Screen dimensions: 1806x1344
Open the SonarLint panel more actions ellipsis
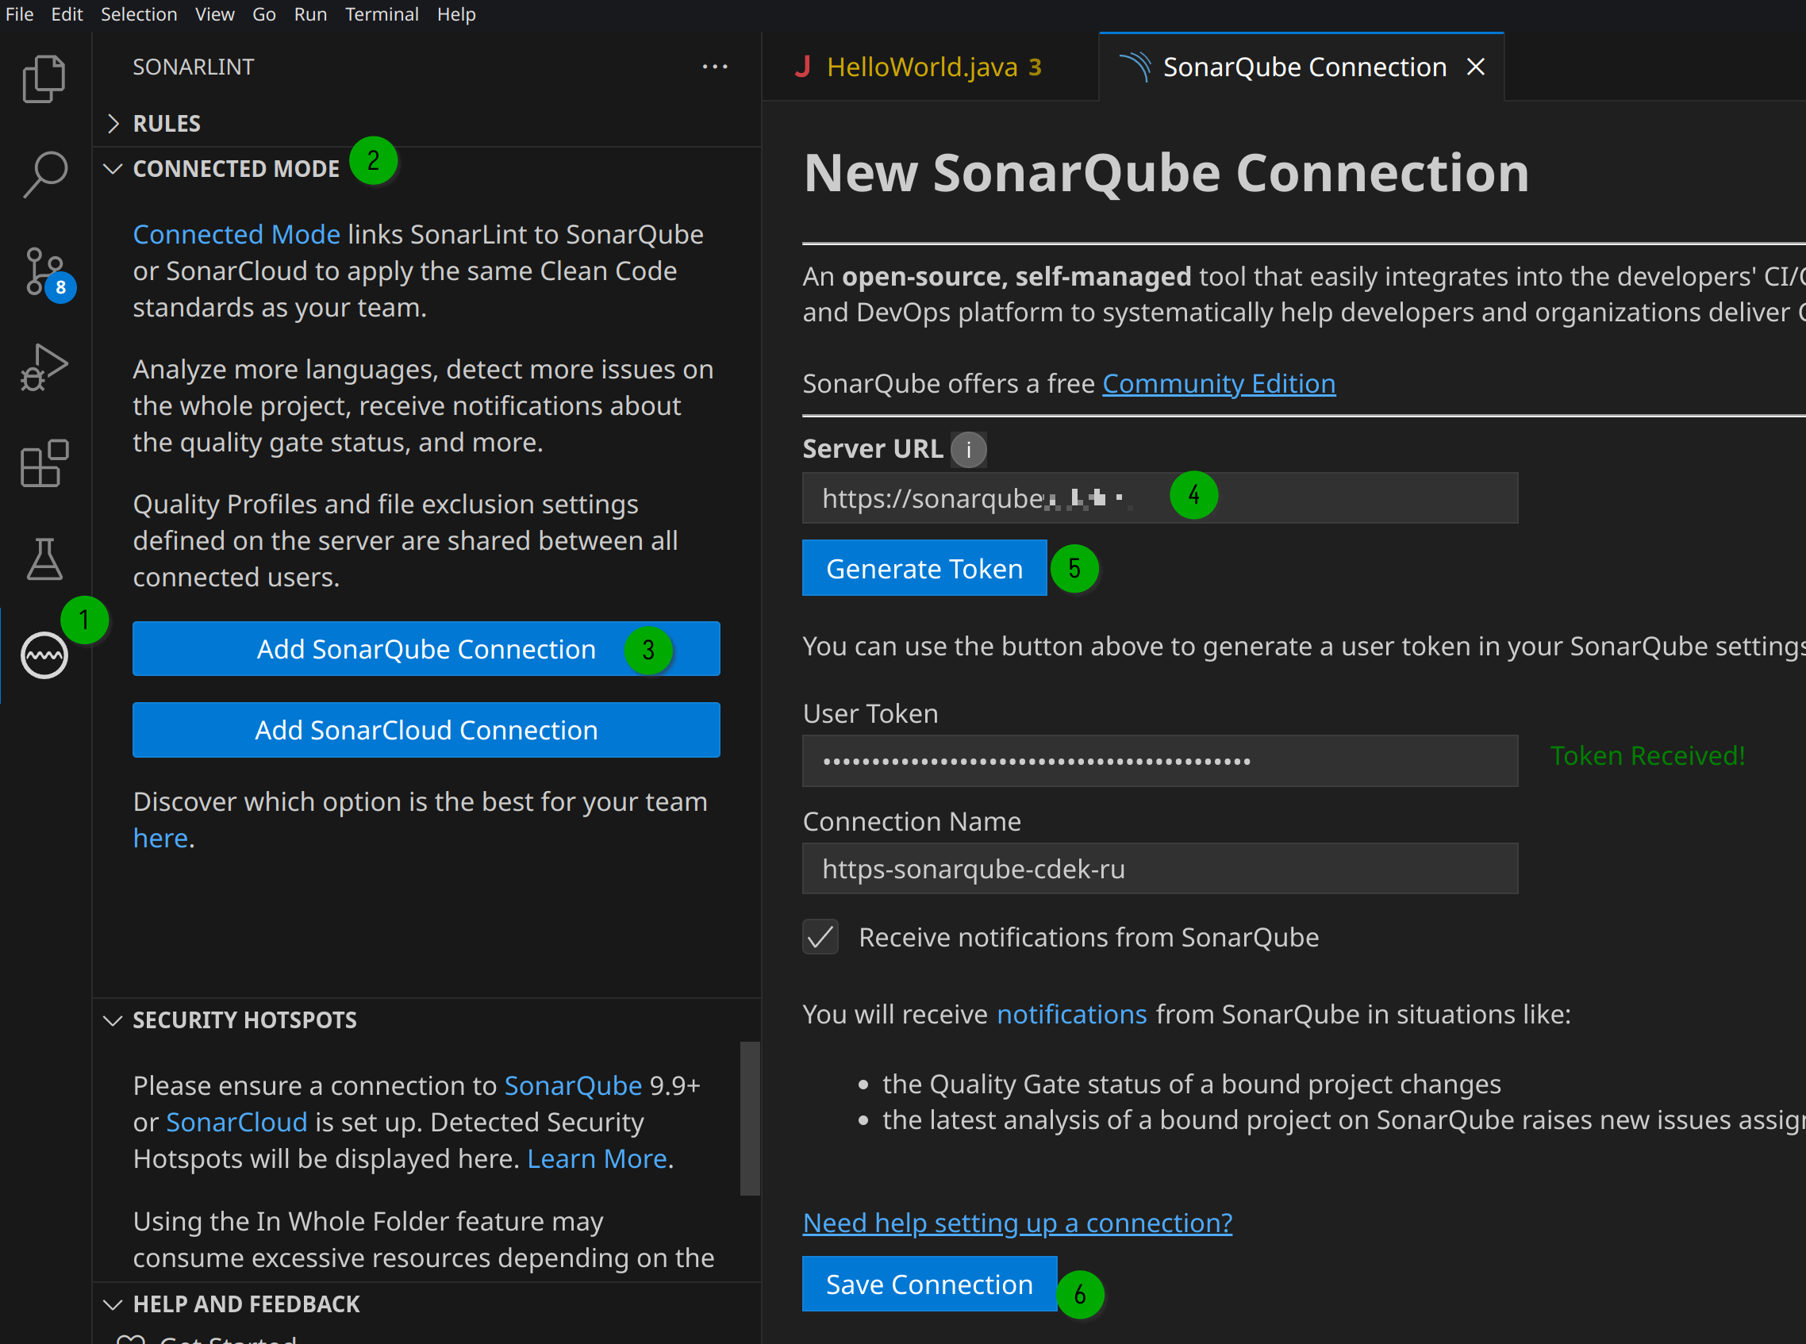click(715, 67)
